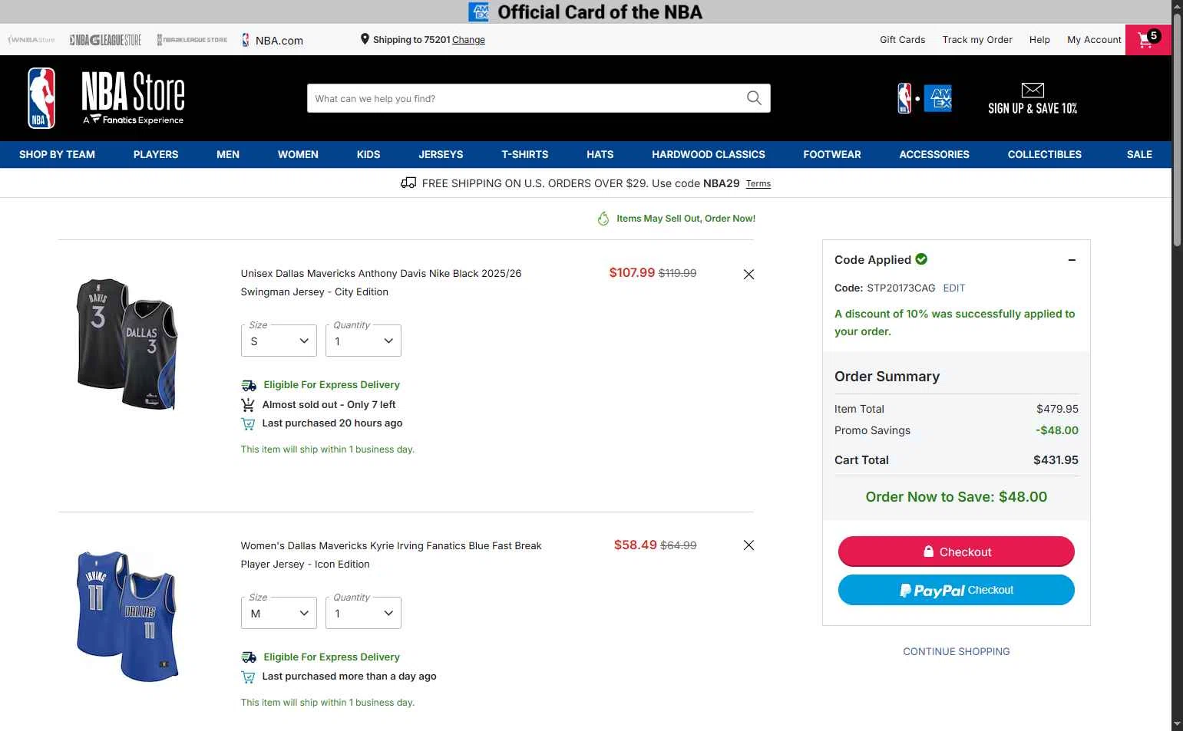Click the envelope sign-up icon
The height and width of the screenshot is (731, 1183).
coord(1033,90)
